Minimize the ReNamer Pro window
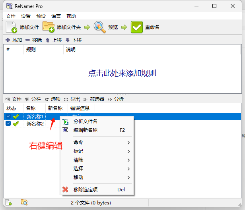245x210 pixels. 196,6
